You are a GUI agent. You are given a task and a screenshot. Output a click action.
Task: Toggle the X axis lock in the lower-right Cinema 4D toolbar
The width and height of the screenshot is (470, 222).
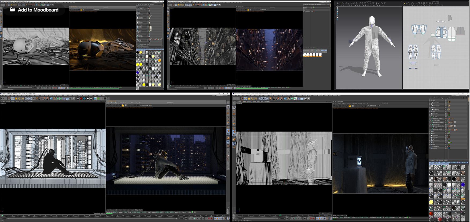coord(260,98)
